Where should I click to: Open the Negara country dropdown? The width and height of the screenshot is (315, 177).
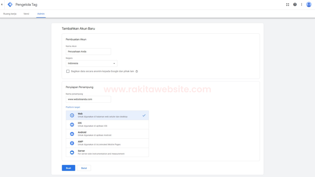tap(91, 63)
